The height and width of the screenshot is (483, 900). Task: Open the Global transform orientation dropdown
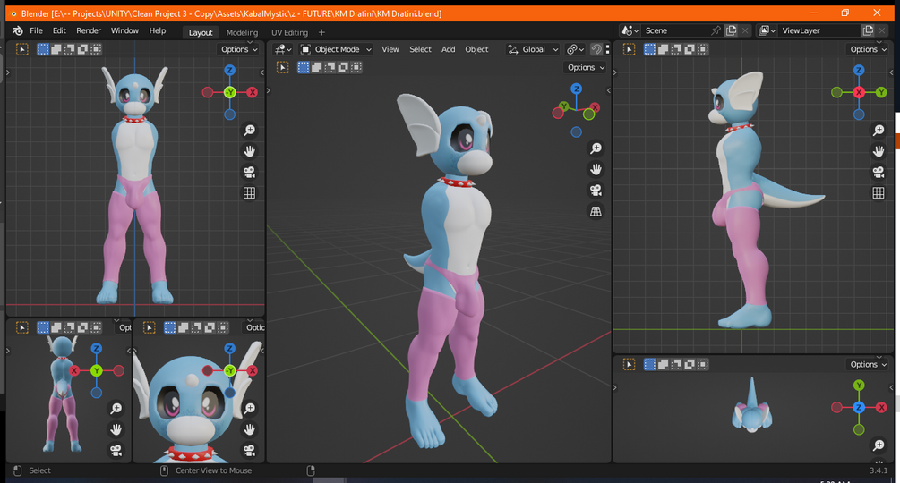pyautogui.click(x=533, y=49)
